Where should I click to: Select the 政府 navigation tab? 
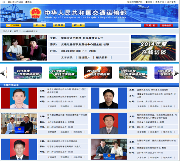tap(78, 25)
